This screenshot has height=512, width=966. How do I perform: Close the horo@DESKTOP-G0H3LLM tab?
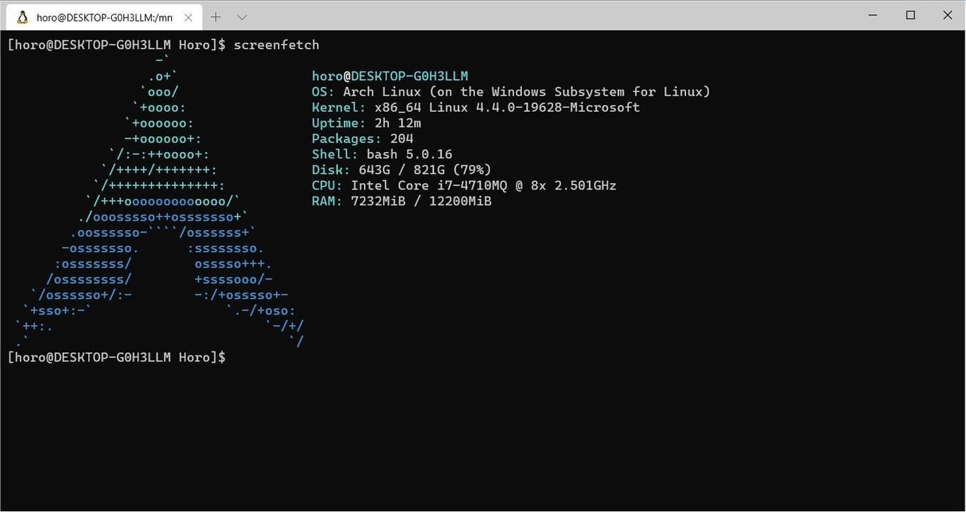tap(188, 17)
